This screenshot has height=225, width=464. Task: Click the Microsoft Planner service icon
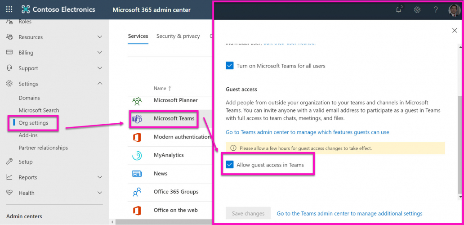coord(137,101)
